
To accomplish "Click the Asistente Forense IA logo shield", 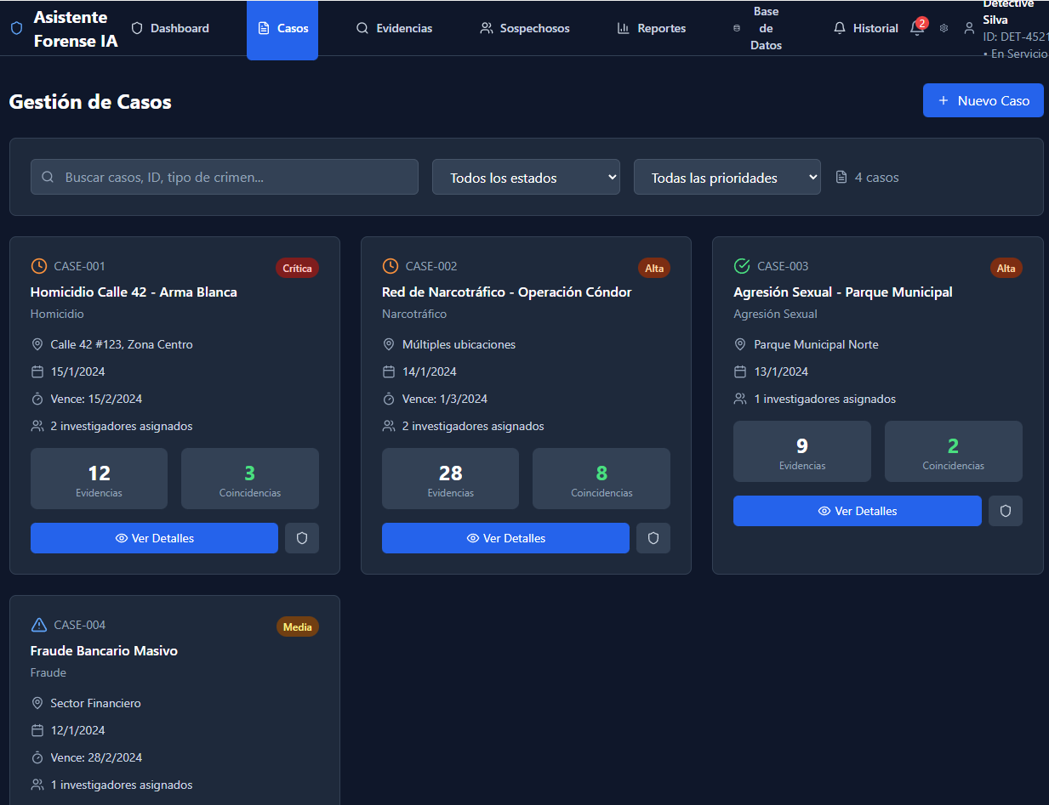I will (x=16, y=28).
